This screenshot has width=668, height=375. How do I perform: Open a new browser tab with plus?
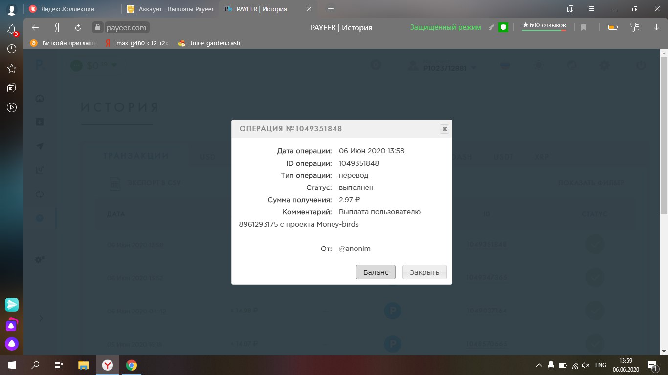(331, 9)
